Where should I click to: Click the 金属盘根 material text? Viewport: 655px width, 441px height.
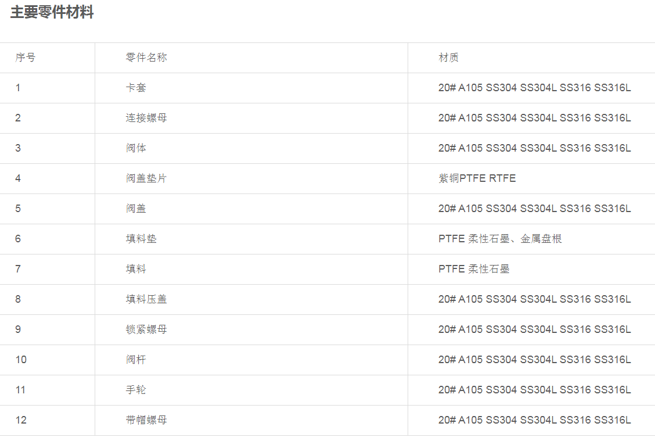(x=541, y=239)
